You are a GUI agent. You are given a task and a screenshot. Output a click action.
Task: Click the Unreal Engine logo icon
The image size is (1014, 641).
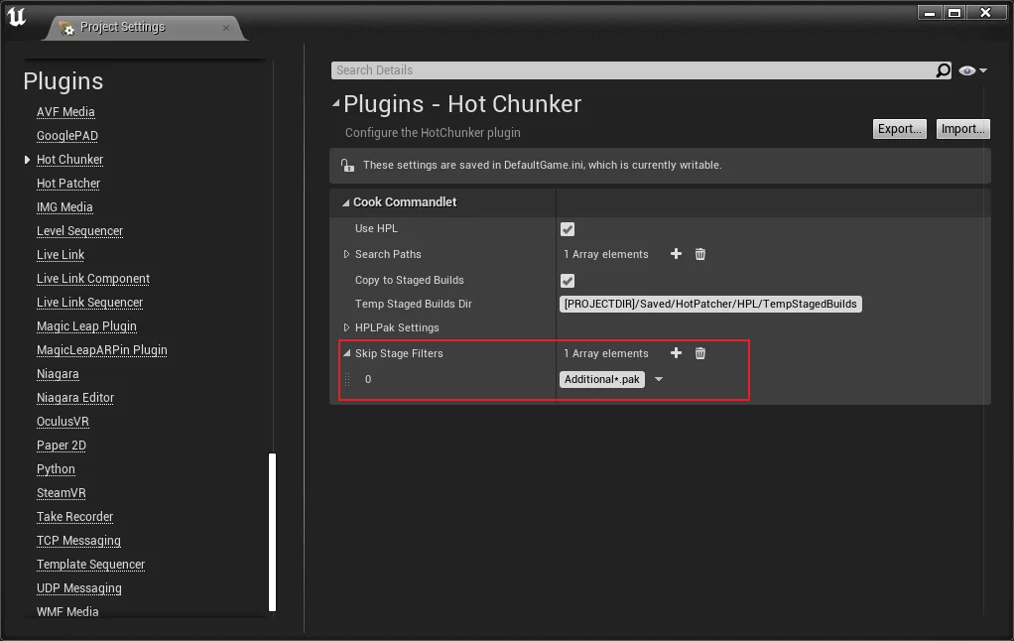pyautogui.click(x=16, y=16)
